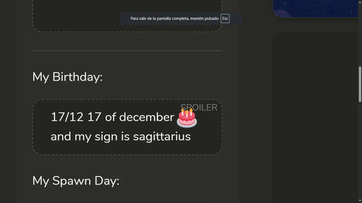The width and height of the screenshot is (362, 203).
Task: Click the "17/12 17 of december" text
Action: [112, 117]
